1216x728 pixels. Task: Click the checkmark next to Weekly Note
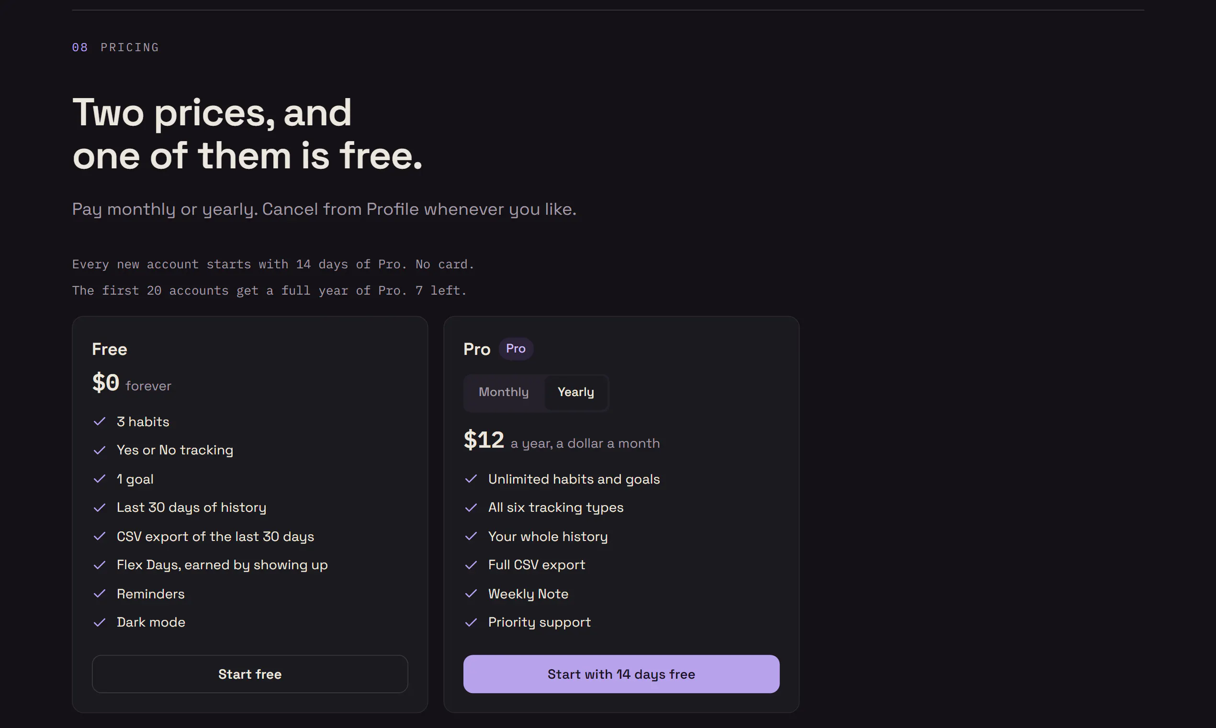pyautogui.click(x=471, y=594)
